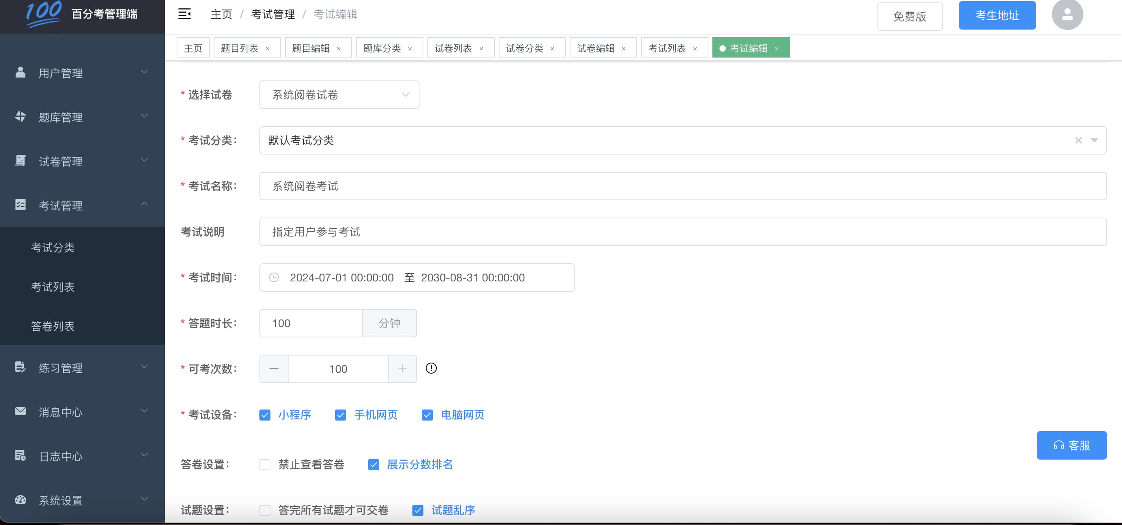Click the 题库管理 puzzle icon
Viewport: 1122px width, 525px height.
20,117
